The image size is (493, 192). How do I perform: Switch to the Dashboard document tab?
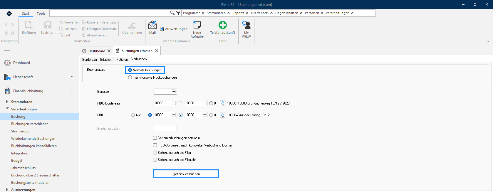97,51
